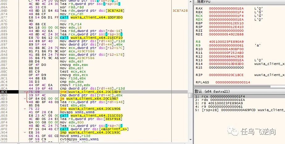This screenshot has height=144, width=285.
Task: Select RBP value 000000000012E510
Action: (x=226, y=23)
